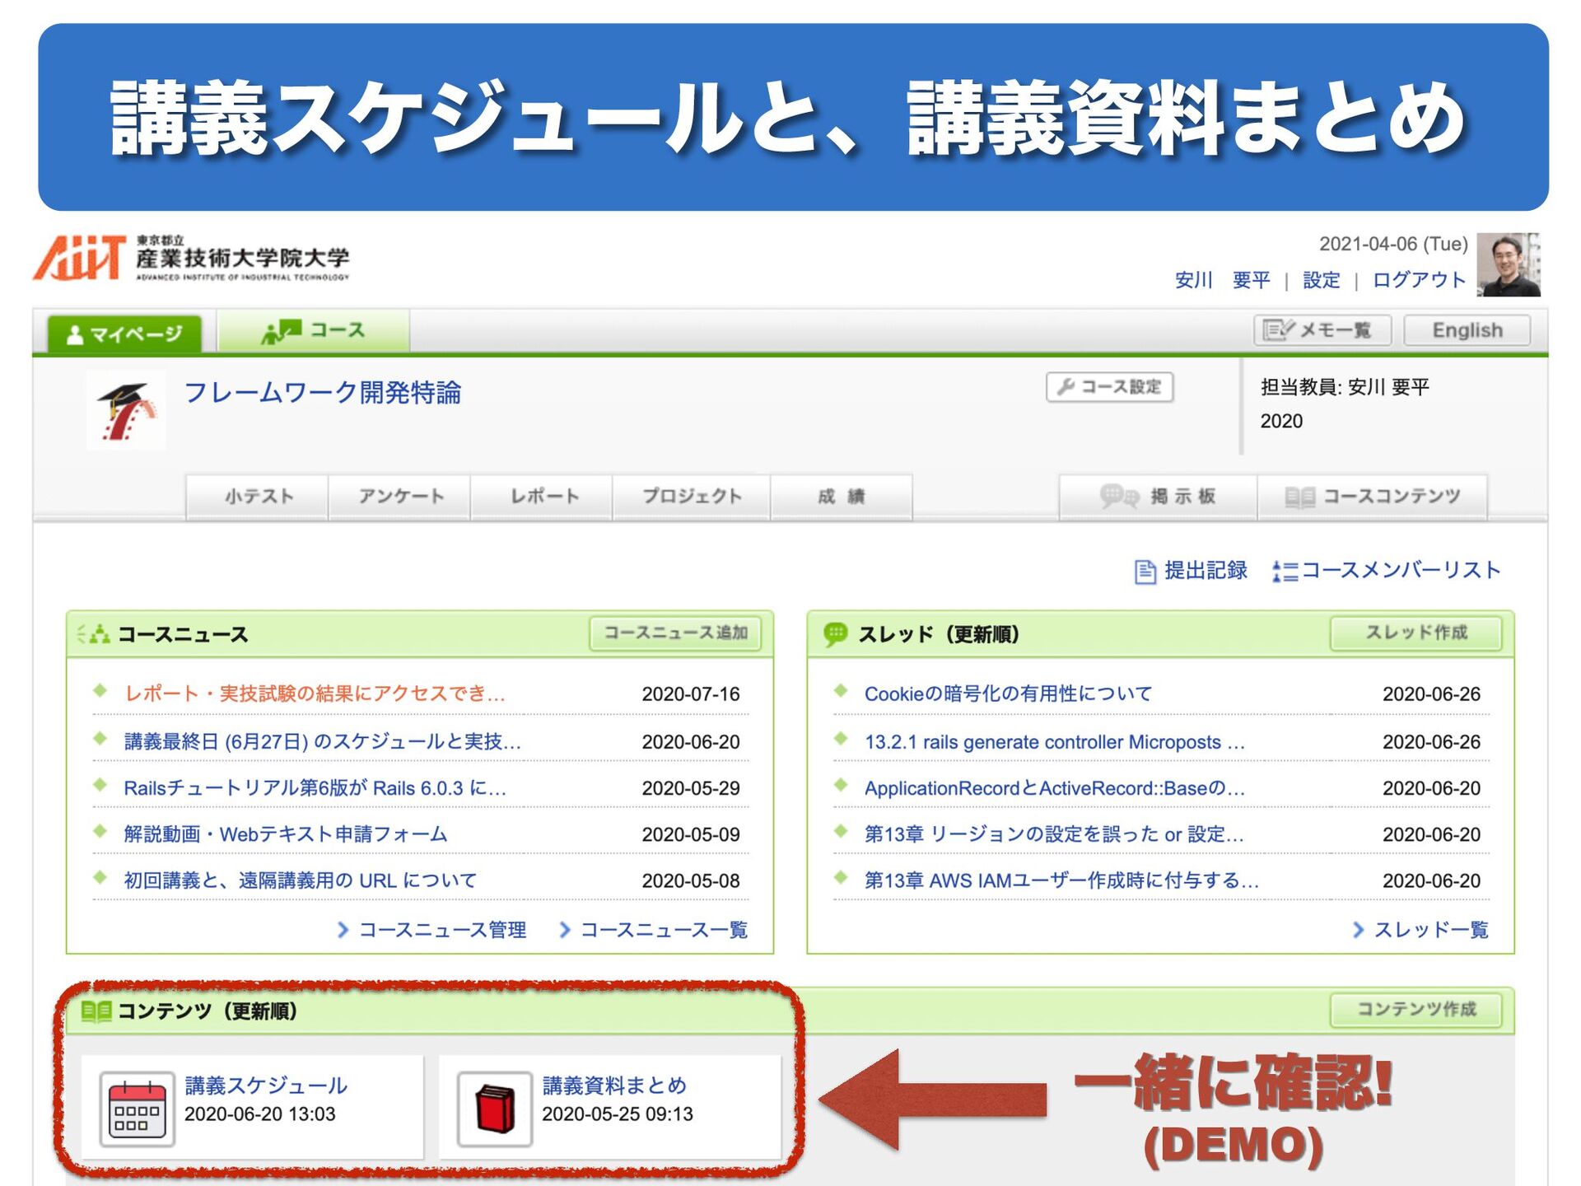The width and height of the screenshot is (1581, 1186).
Task: Click the graduation cap course icon
Action: [x=126, y=410]
